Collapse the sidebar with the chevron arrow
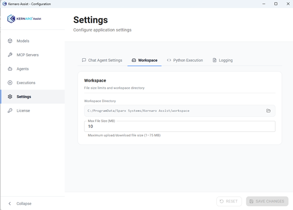 click(x=10, y=203)
